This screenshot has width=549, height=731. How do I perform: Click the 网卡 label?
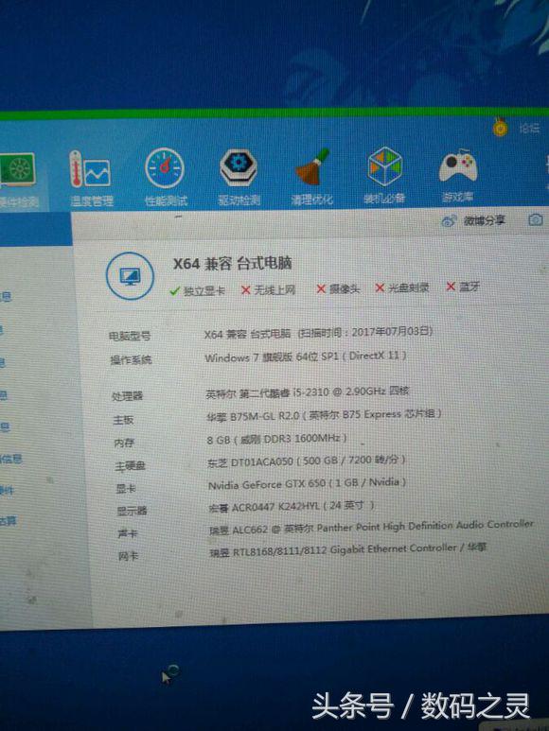(129, 556)
